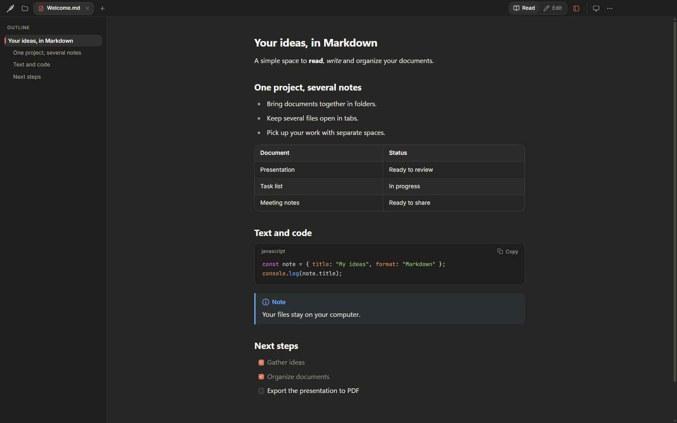Click the vertical scrollbar thumb
The image size is (677, 423).
[x=675, y=202]
